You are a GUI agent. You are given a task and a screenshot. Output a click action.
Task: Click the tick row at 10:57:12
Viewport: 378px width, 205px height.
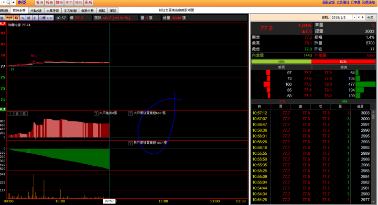click(311, 113)
